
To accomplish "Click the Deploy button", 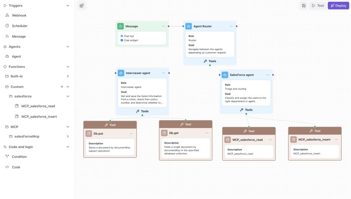I will coord(338,6).
